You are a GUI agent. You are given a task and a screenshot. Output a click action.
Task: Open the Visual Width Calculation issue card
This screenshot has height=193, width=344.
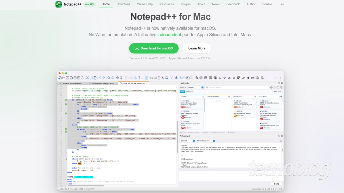pos(244,103)
